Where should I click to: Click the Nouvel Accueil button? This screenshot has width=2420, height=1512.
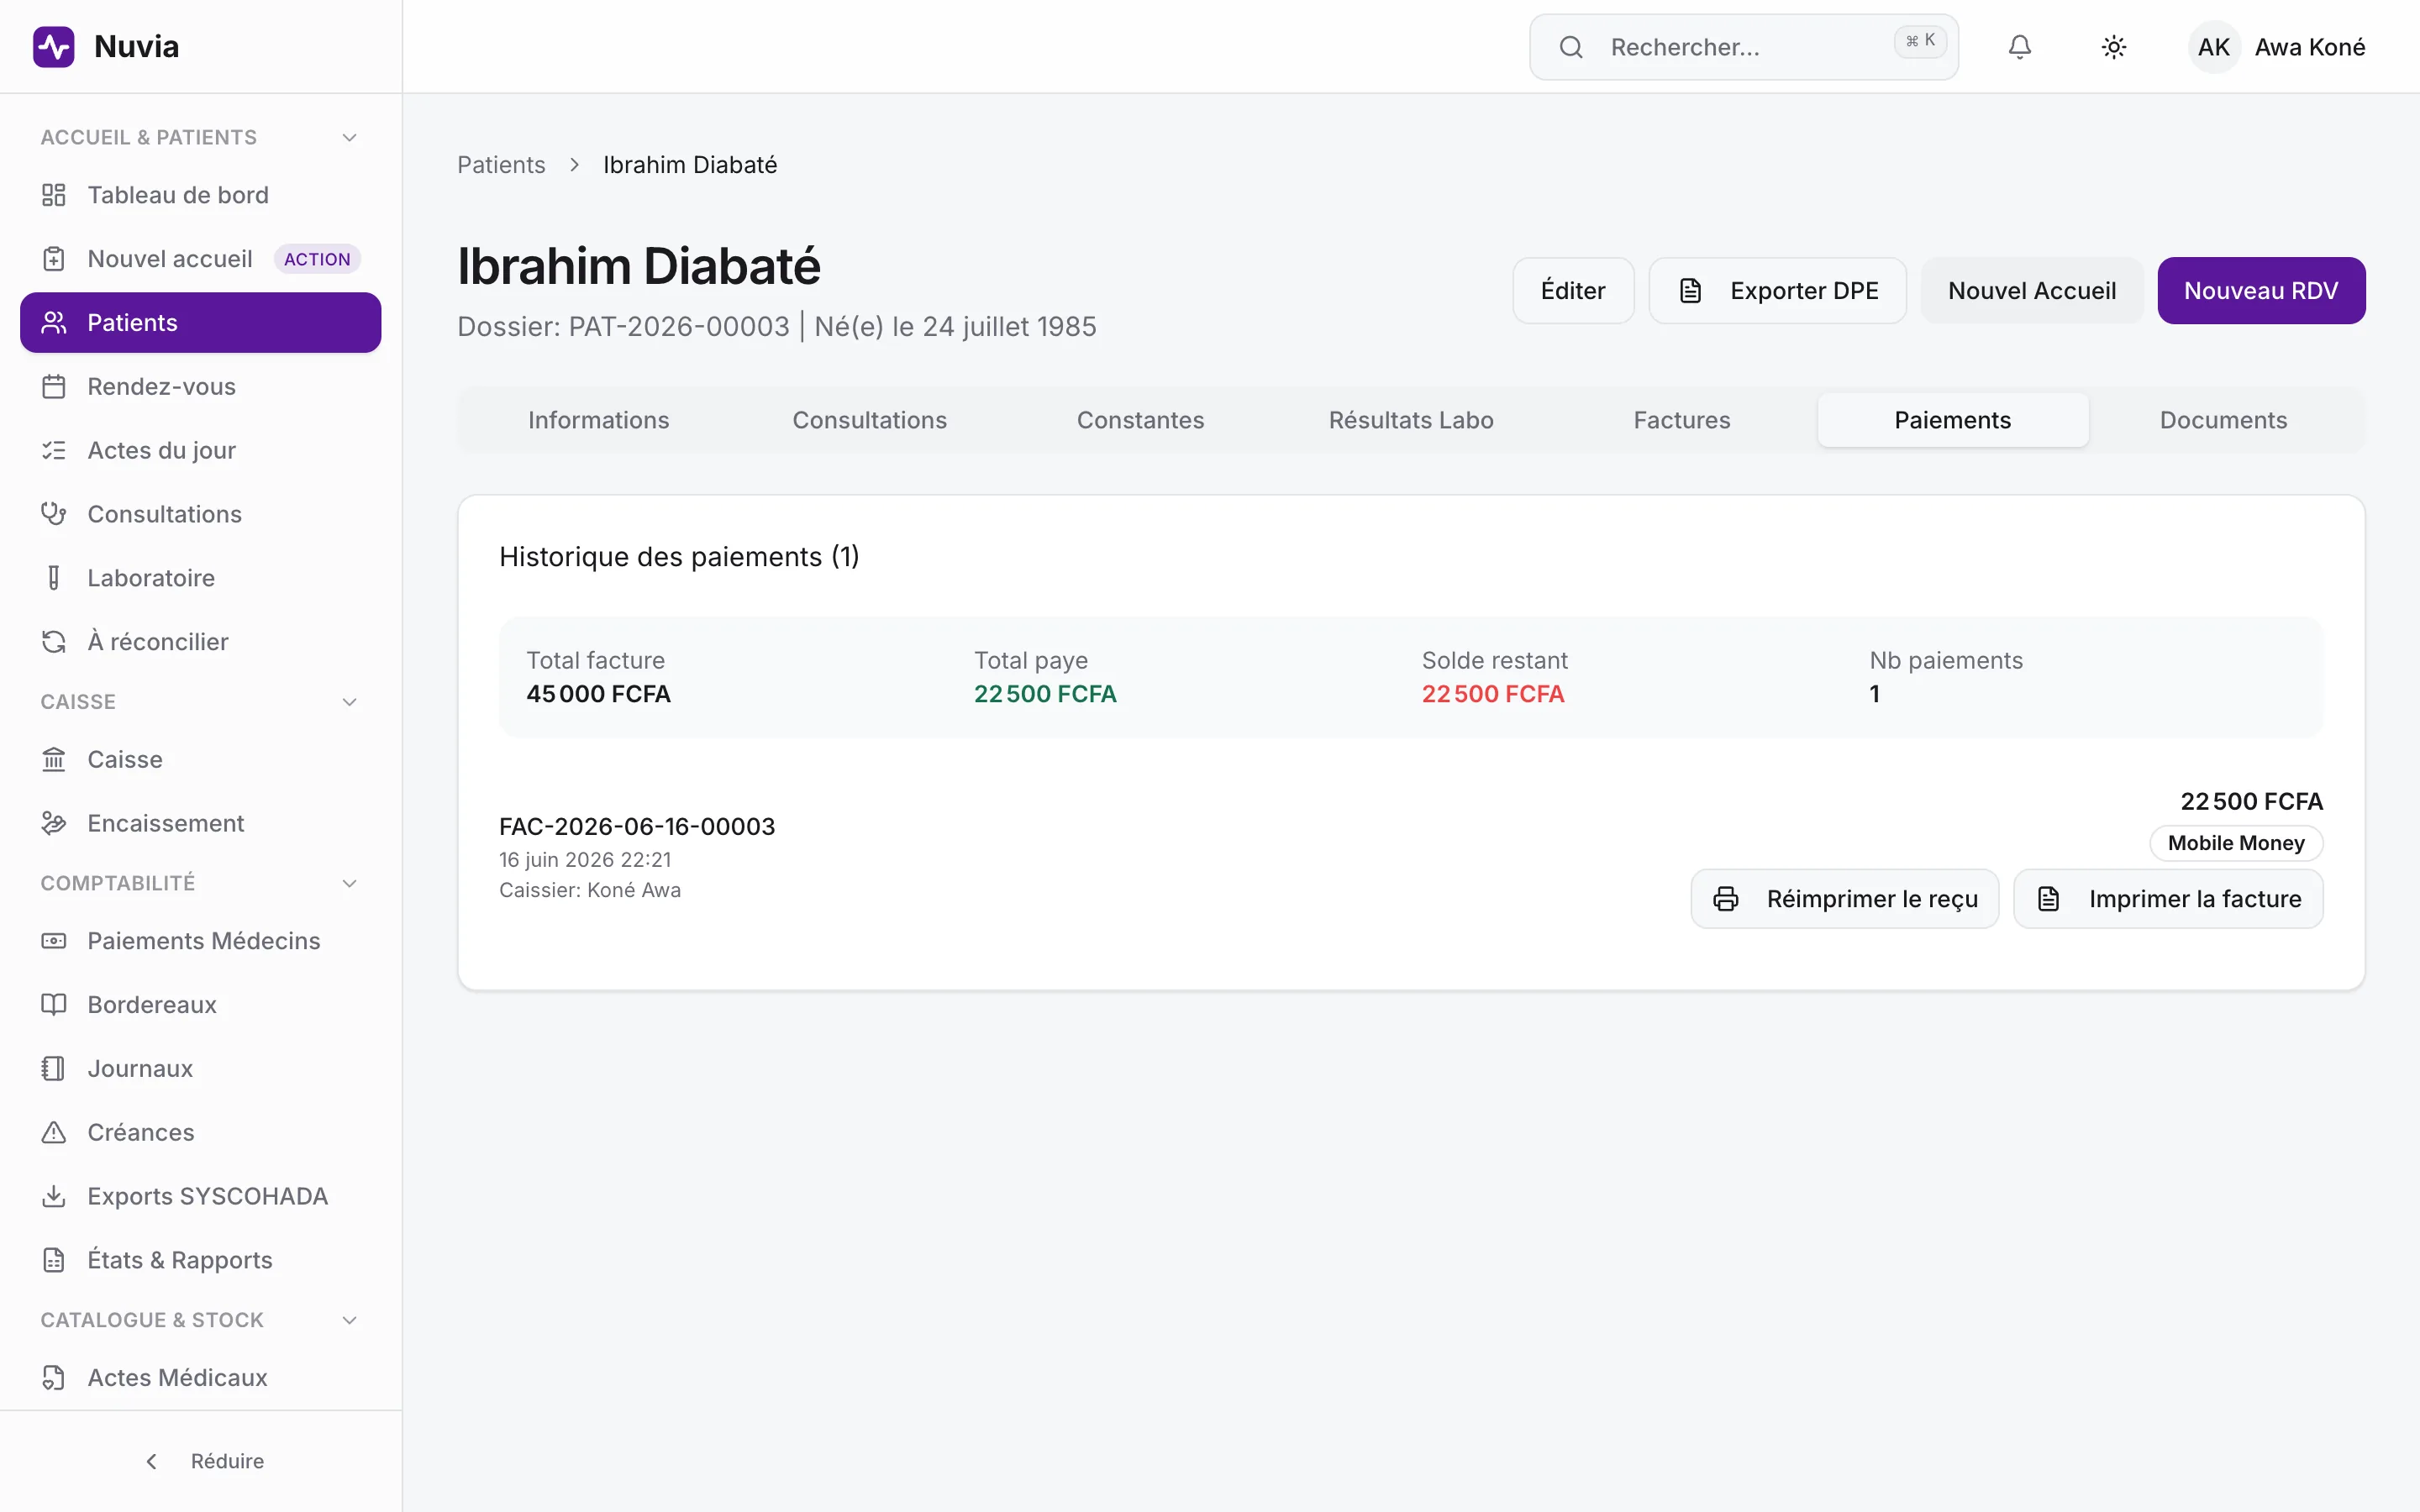click(2031, 291)
